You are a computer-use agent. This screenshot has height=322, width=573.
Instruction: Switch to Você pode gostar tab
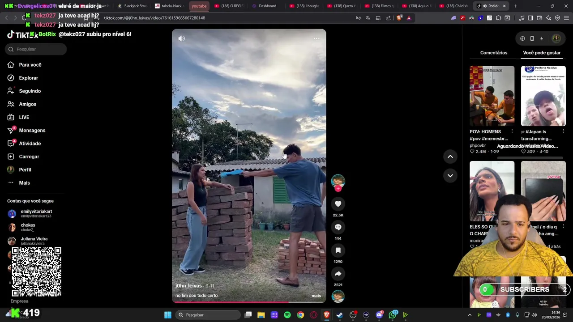(542, 53)
